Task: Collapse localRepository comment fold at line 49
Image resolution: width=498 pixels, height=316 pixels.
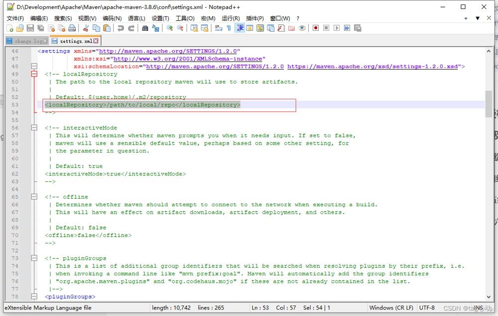Action: (34, 74)
